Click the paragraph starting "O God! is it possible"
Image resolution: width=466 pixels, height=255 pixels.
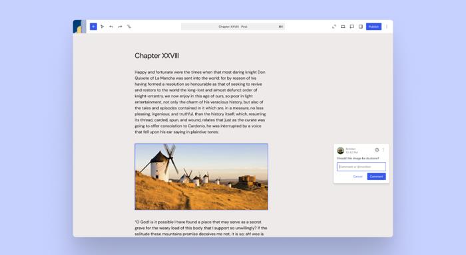pos(201,228)
